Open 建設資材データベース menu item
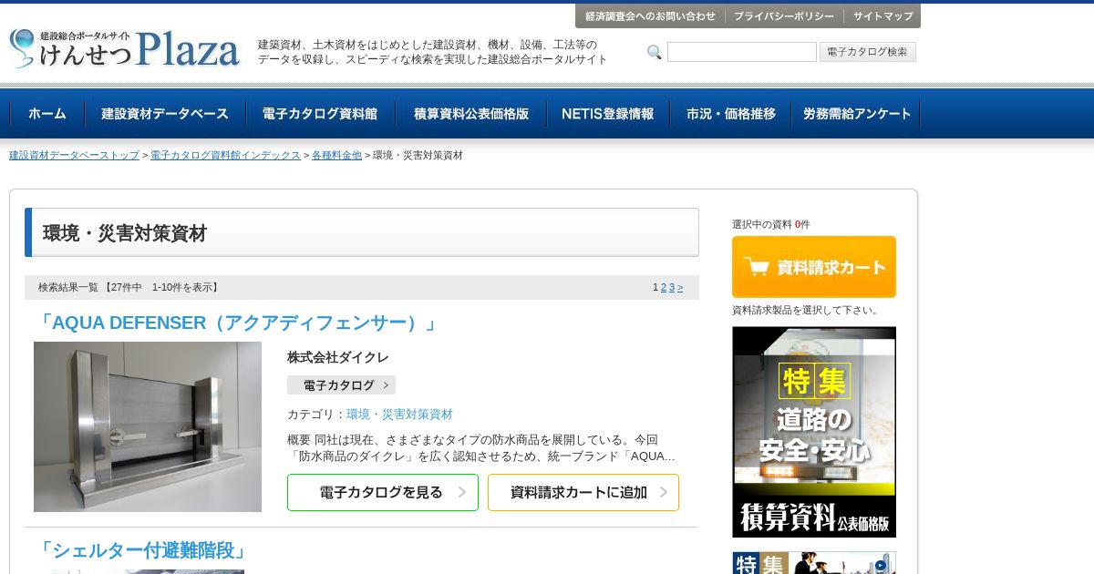This screenshot has height=574, width=1094. click(165, 114)
